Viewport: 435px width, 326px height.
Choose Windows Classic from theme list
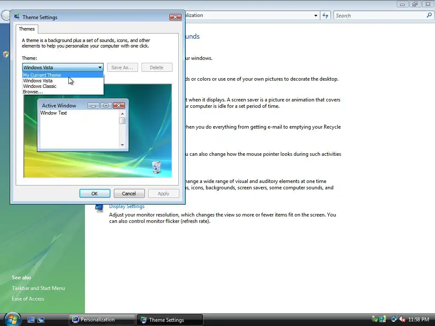pyautogui.click(x=63, y=86)
